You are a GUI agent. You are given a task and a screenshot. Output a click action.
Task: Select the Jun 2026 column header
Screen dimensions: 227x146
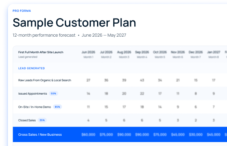point(88,52)
